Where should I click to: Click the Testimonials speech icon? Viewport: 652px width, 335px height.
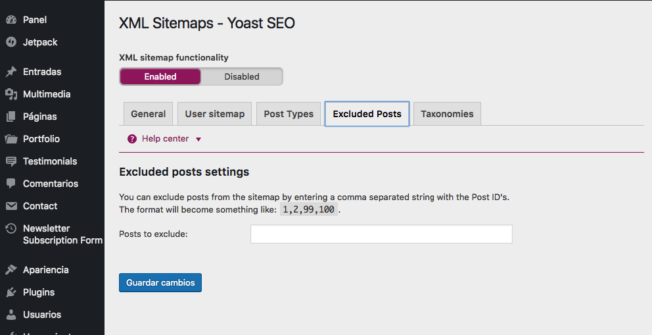click(x=11, y=161)
